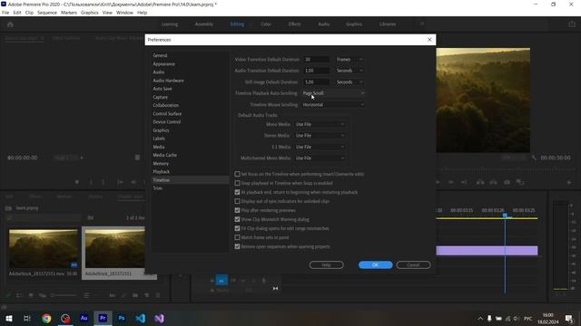Open the Mono Media dropdown

320,125
